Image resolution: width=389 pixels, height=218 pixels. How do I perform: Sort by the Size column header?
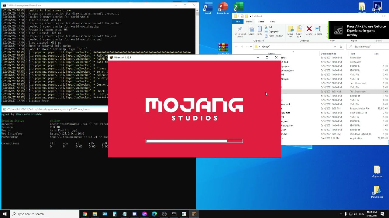click(x=376, y=54)
